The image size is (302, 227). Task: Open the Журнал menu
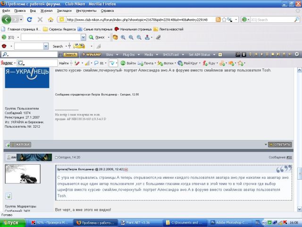pyautogui.click(x=46, y=11)
